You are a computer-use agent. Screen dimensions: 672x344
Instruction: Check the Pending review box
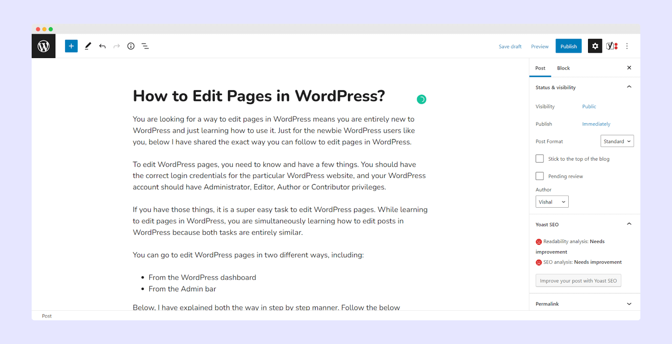tap(540, 176)
